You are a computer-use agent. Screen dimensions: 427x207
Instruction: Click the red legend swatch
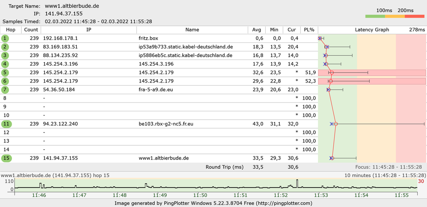pos(415,16)
